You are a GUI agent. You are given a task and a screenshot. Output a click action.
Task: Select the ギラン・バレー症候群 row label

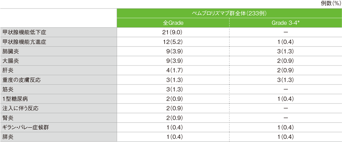point(25,128)
